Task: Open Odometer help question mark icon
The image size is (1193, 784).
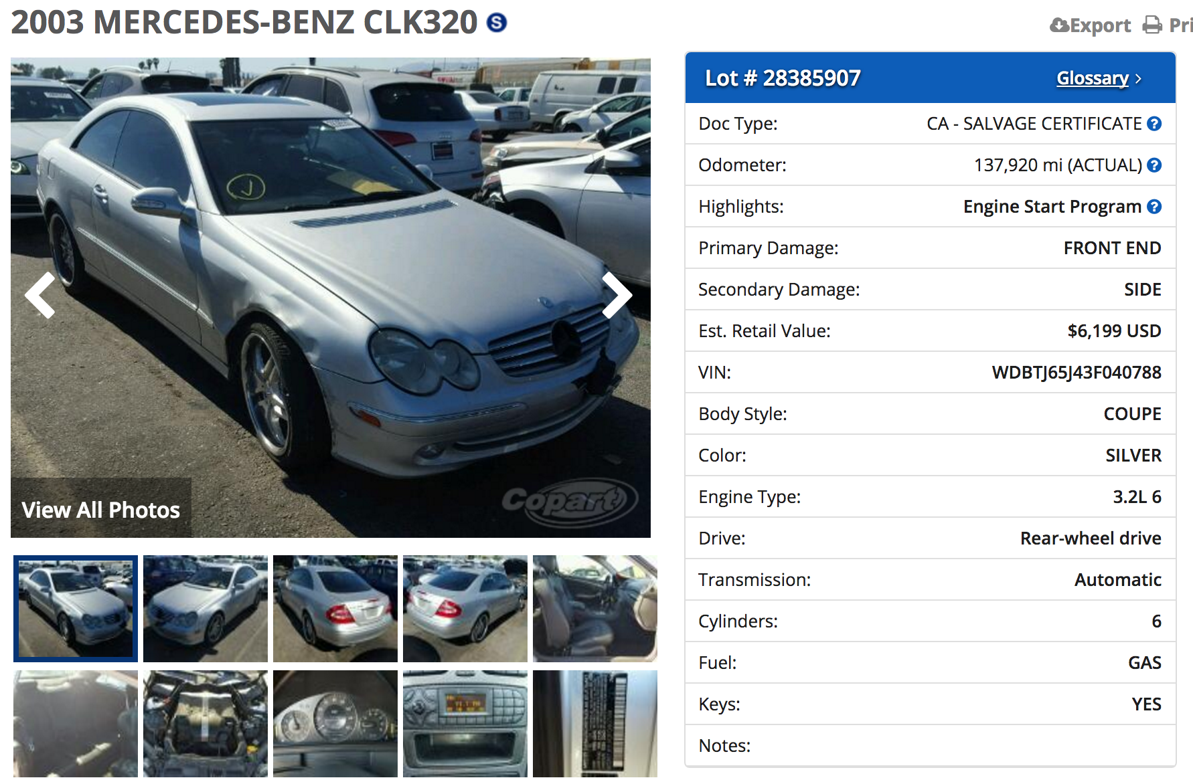Action: tap(1154, 165)
